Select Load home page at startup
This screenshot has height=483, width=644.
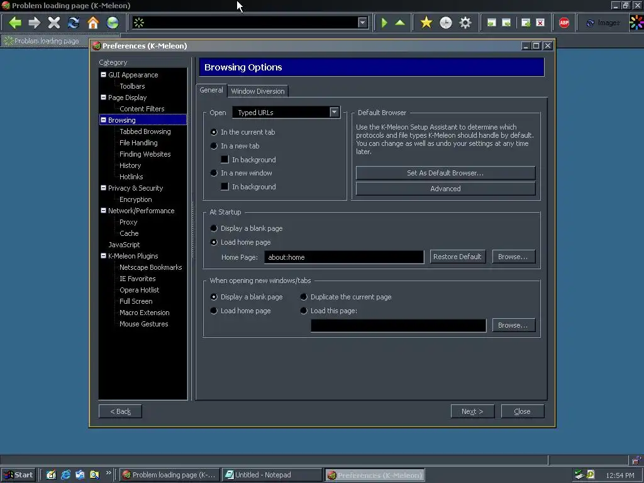tap(214, 242)
